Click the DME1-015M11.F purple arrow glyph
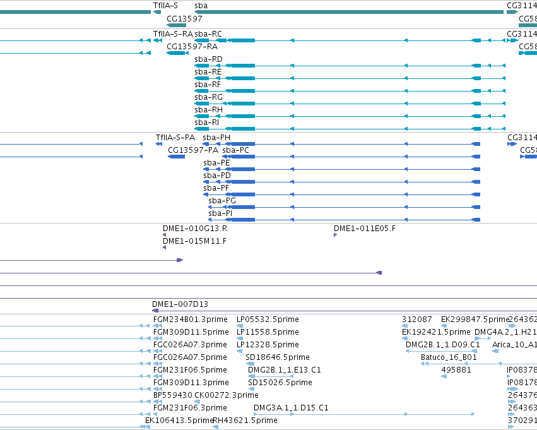This screenshot has width=537, height=430. point(165,248)
